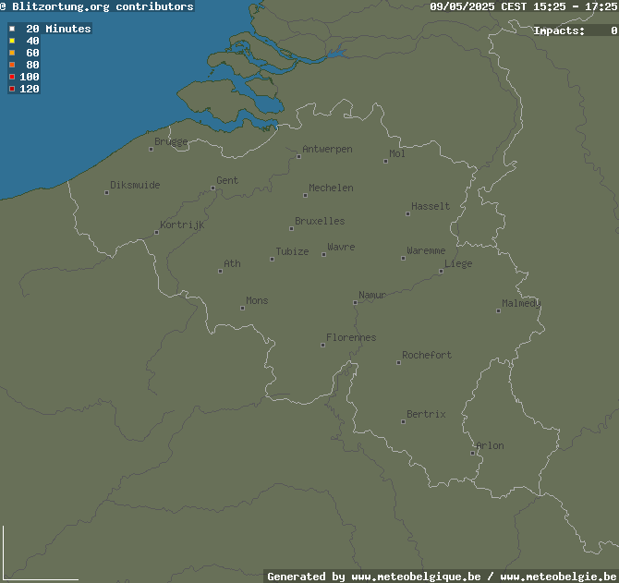Screen dimensions: 619x583
Task: Click the Antwerpen label
Action: pos(327,149)
